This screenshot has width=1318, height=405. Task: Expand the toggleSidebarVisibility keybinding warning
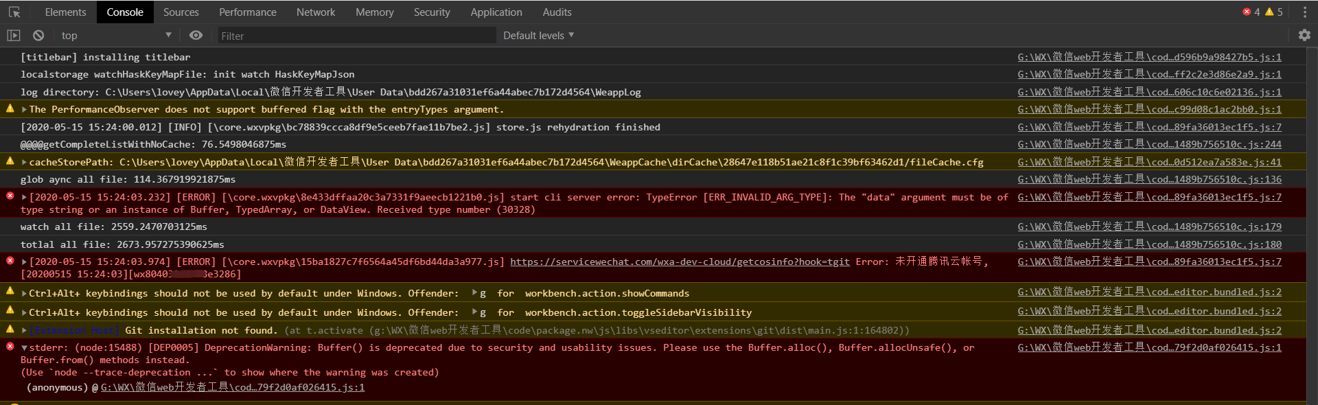coord(25,313)
